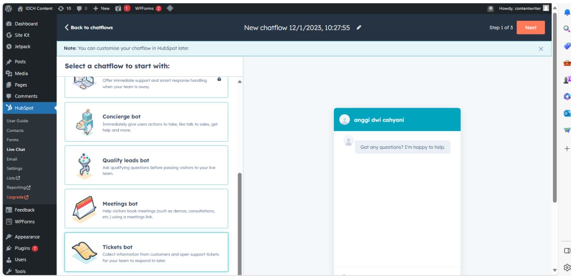This screenshot has width=571, height=276.
Task: Select the Meetings bot chatflow card
Action: [x=146, y=209]
